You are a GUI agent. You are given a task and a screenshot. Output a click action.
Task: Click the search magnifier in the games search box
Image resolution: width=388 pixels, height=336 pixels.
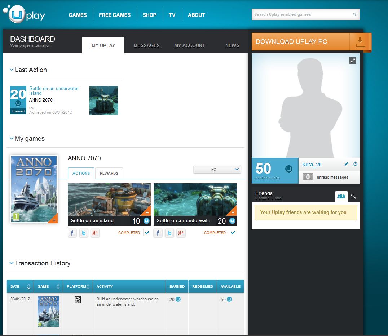click(x=354, y=14)
